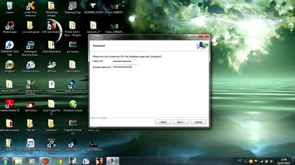Select the ImgBurn desktop icon
Image resolution: width=295 pixels, height=165 pixels.
pyautogui.click(x=9, y=66)
